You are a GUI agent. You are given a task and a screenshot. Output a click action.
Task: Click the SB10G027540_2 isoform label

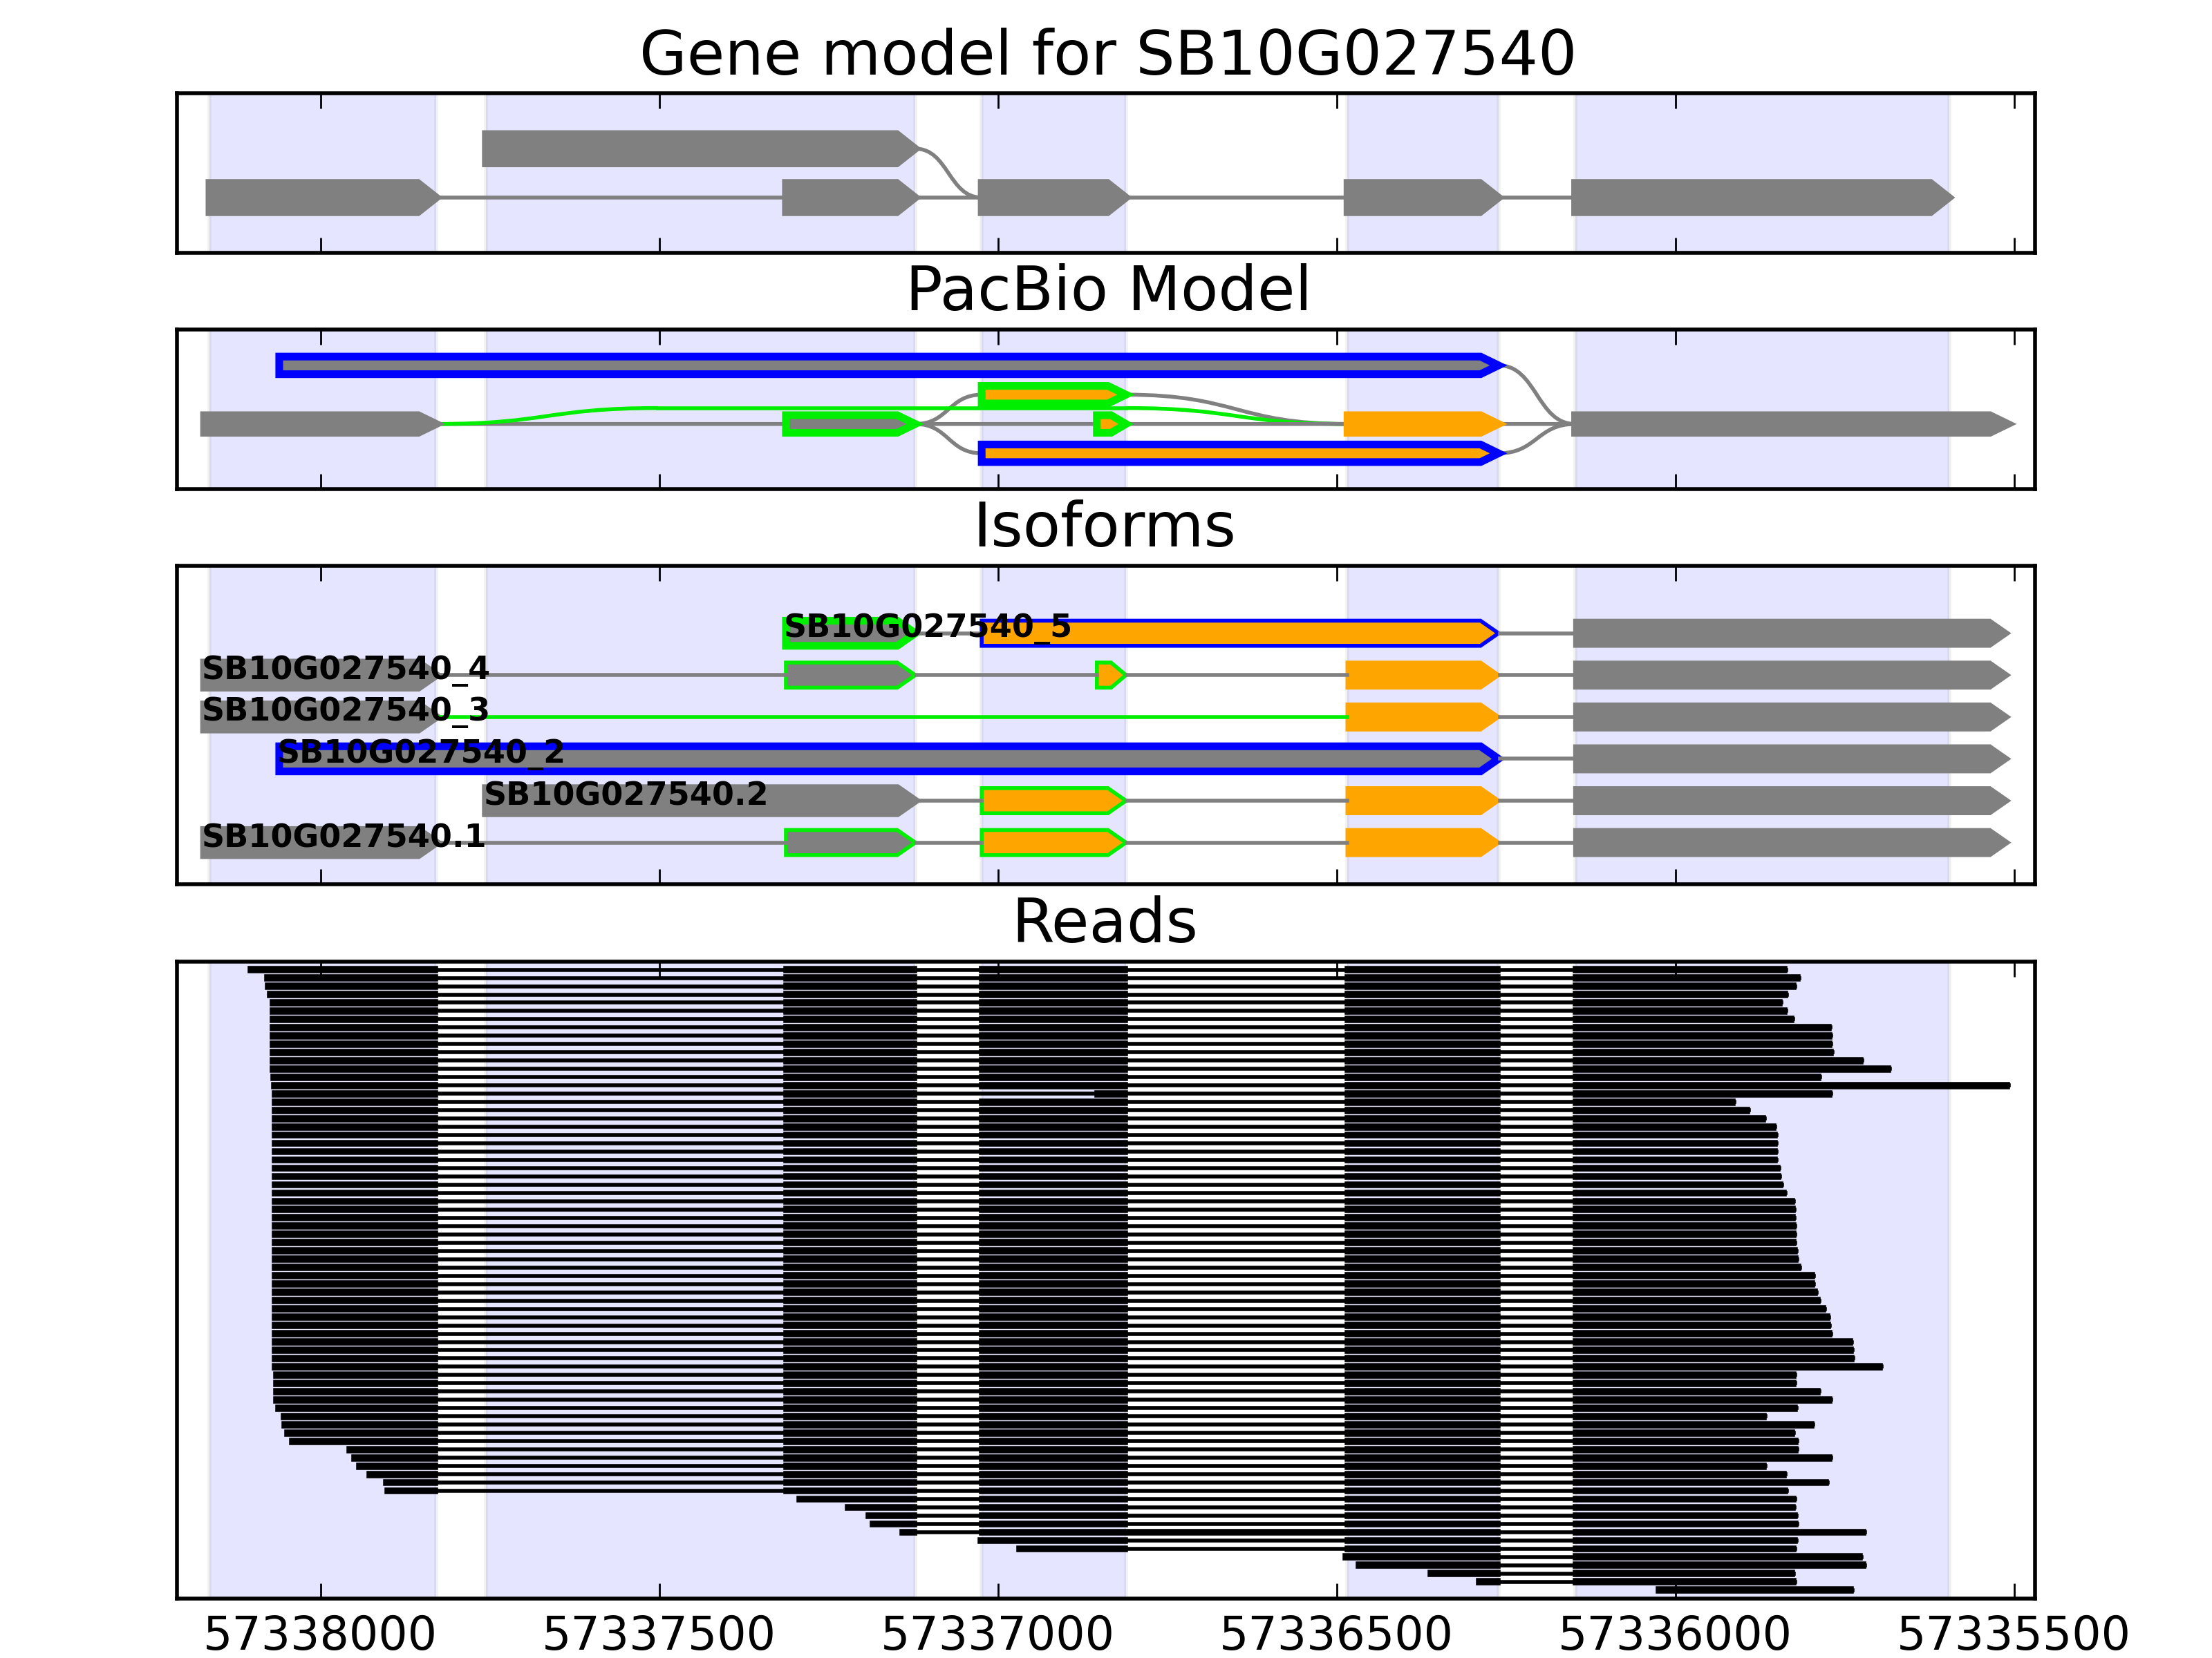click(x=421, y=752)
